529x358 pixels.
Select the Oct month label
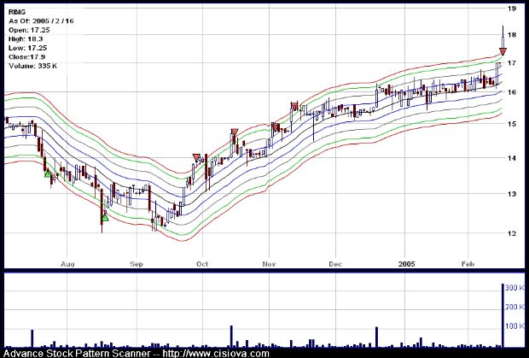point(202,264)
